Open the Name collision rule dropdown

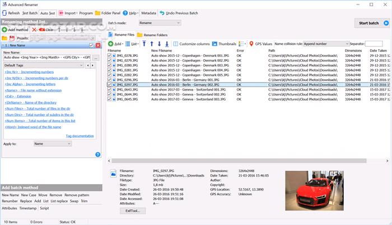pos(326,44)
